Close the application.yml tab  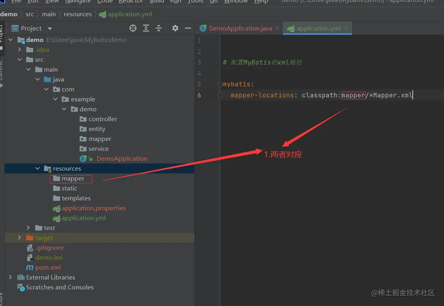tap(346, 28)
